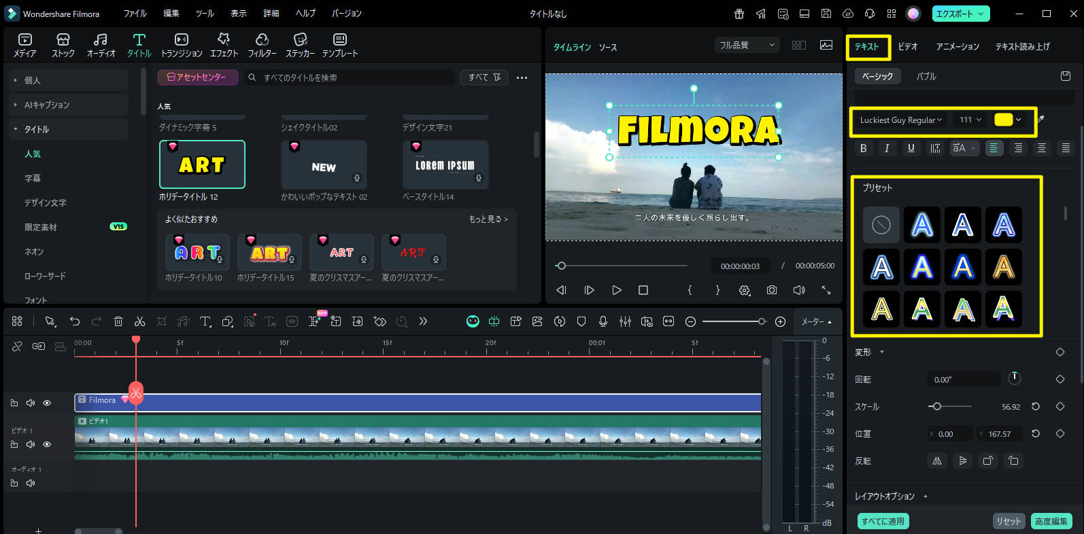
Task: Toggle bold text formatting
Action: (864, 148)
